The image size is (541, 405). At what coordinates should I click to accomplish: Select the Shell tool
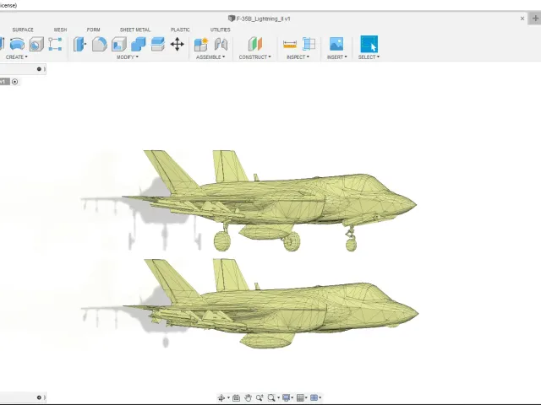pos(119,44)
